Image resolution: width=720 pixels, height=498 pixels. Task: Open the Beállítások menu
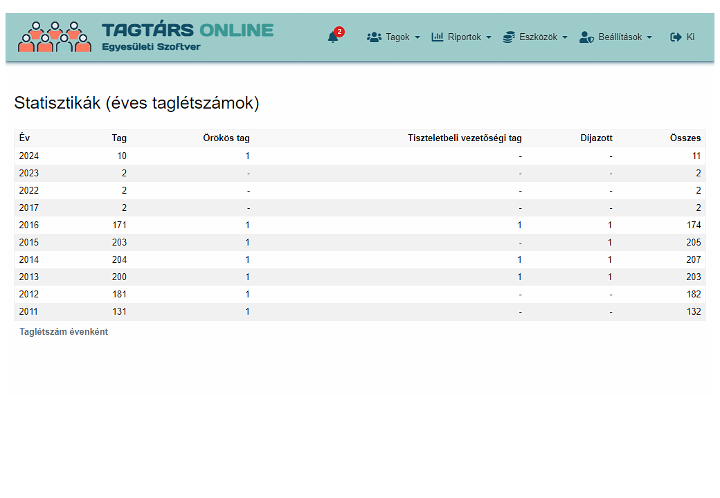615,37
